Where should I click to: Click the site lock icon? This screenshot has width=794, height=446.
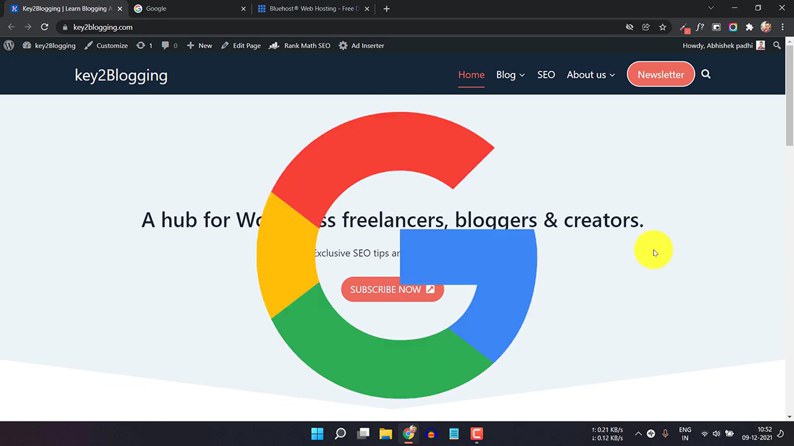tap(65, 27)
